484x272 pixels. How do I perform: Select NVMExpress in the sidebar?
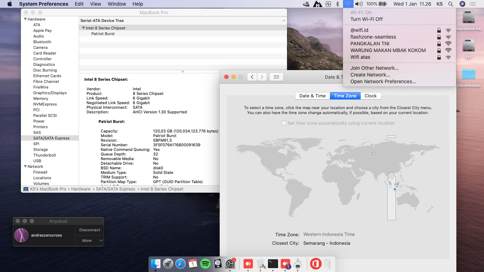click(x=45, y=104)
